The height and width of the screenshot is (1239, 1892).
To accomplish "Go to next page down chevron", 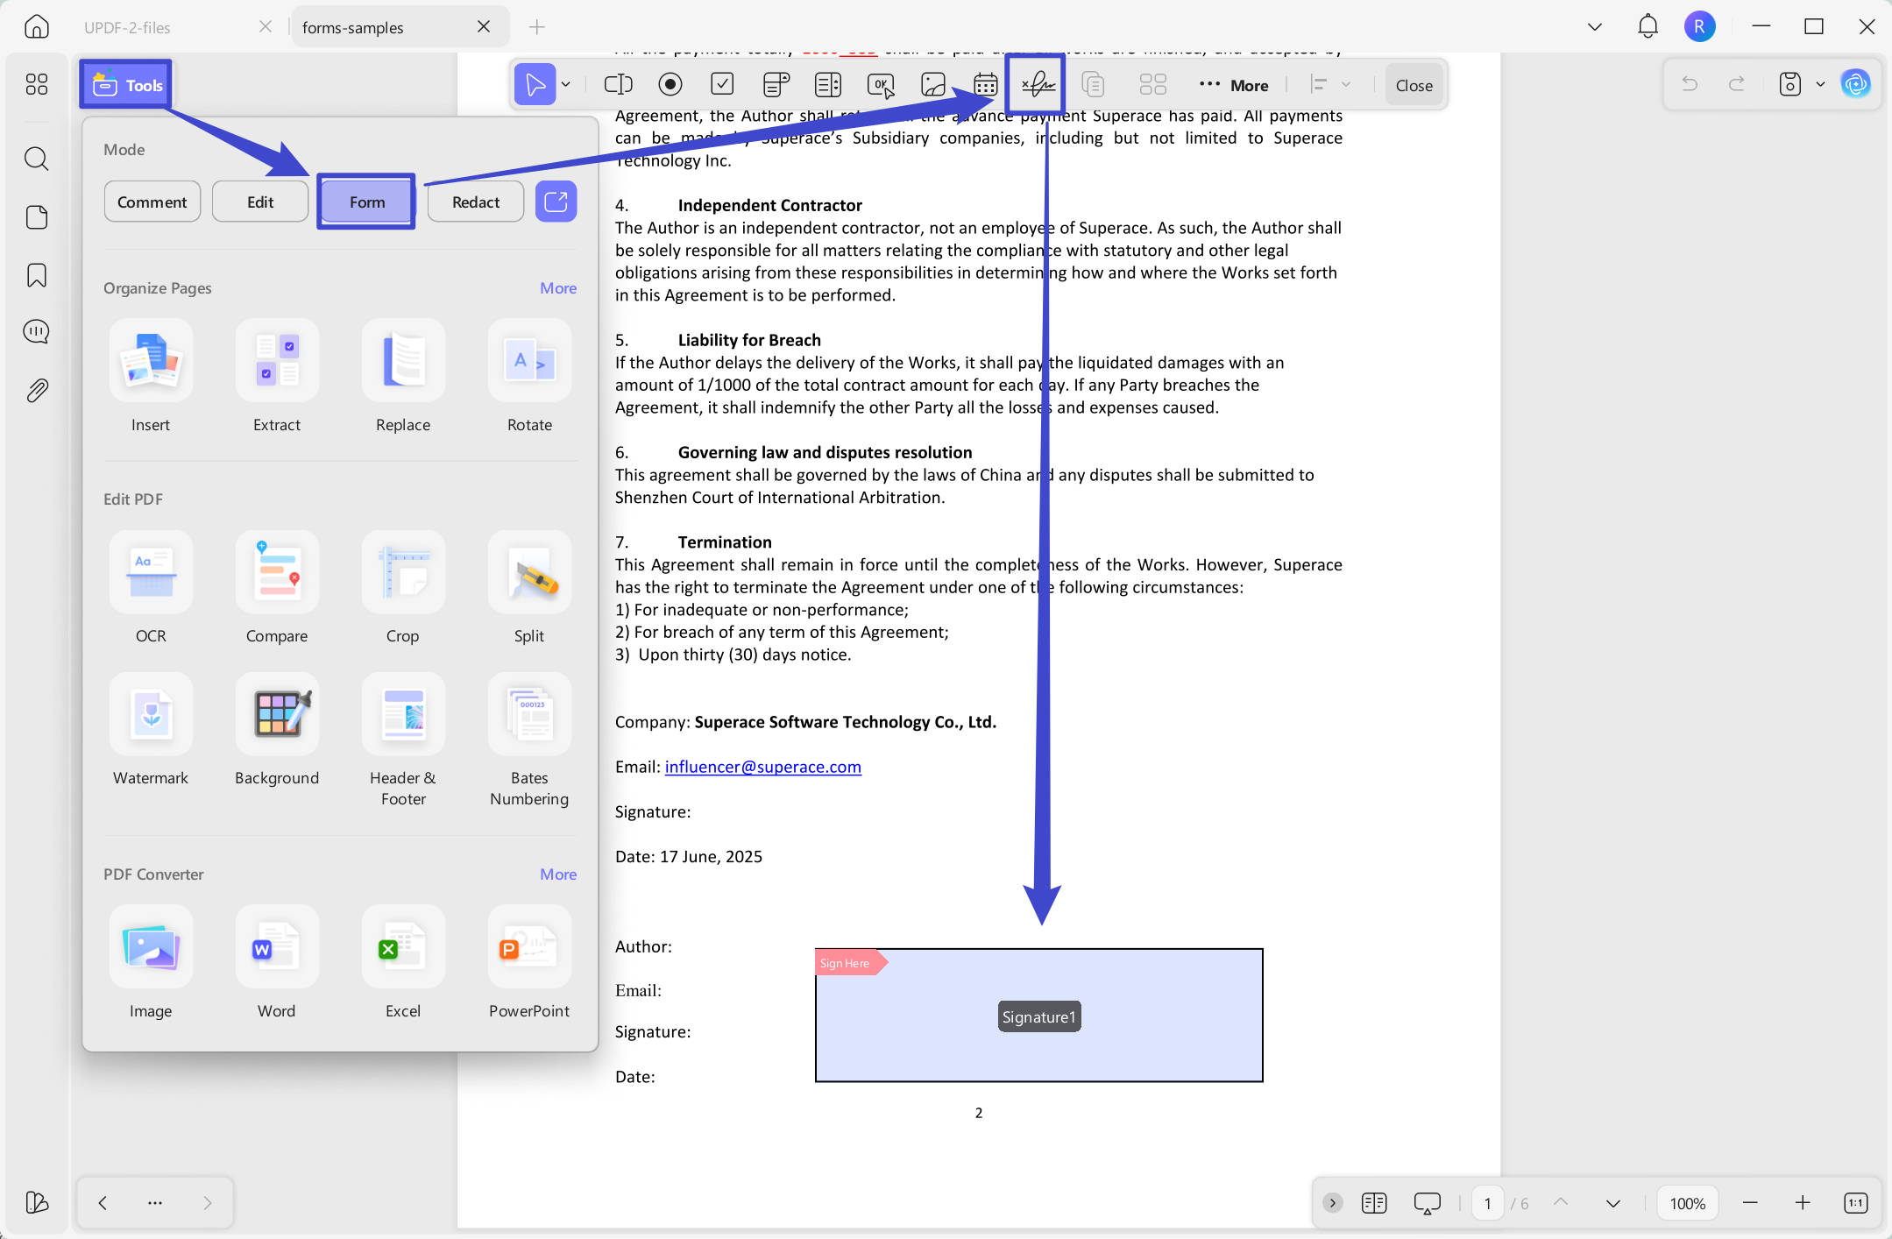I will click(x=1612, y=1203).
